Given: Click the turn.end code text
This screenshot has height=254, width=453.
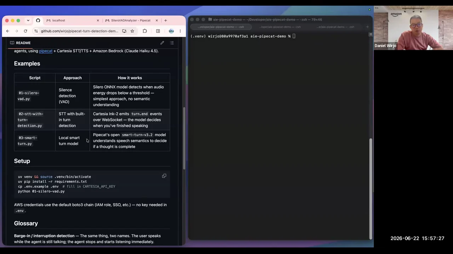Looking at the screenshot, I should point(139,114).
